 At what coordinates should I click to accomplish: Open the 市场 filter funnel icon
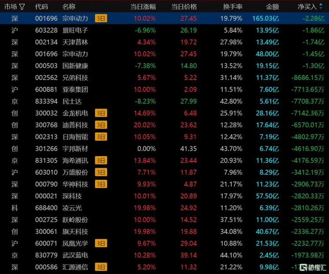click(22, 7)
